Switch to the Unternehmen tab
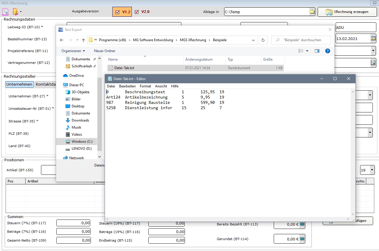Screen dimensions: 379x251 coord(19,84)
